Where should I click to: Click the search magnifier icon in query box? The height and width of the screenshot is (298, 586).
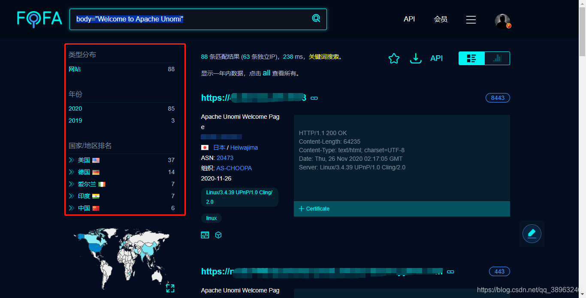(316, 18)
